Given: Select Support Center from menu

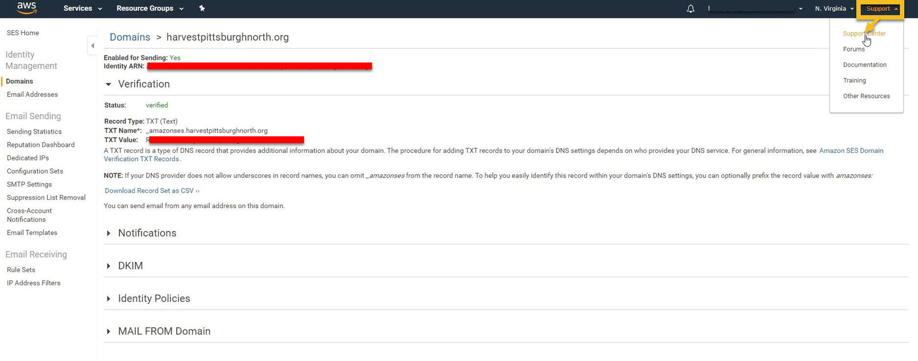Looking at the screenshot, I should [864, 34].
